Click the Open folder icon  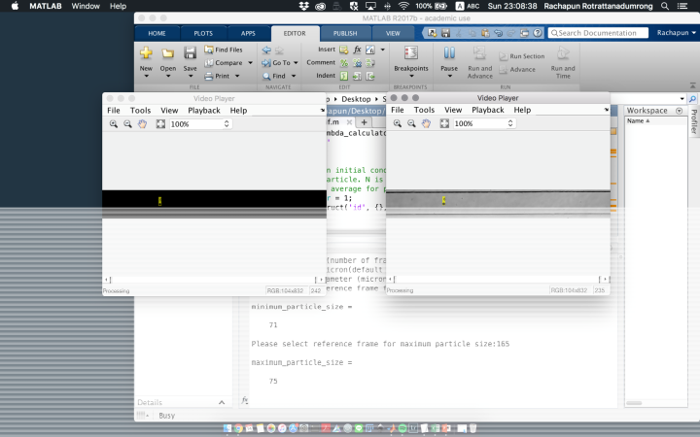coord(168,54)
